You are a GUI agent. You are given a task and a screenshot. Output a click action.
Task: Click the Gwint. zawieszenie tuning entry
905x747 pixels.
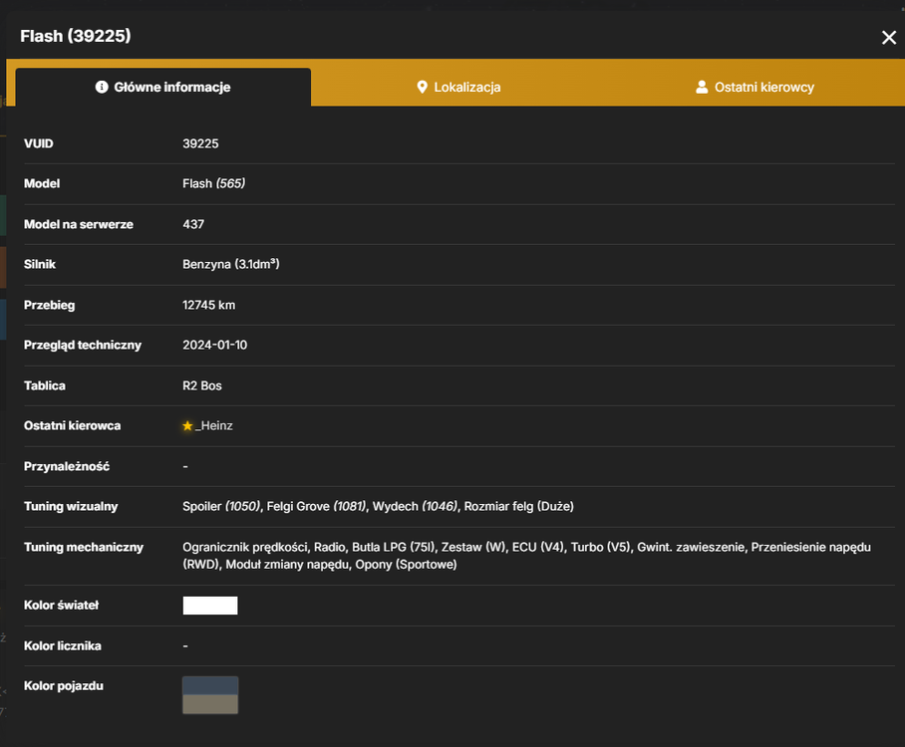(x=691, y=548)
